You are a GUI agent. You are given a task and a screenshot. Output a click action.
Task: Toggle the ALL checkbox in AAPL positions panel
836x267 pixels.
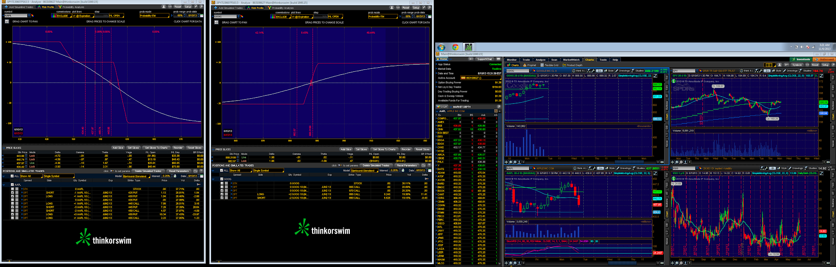point(12,176)
